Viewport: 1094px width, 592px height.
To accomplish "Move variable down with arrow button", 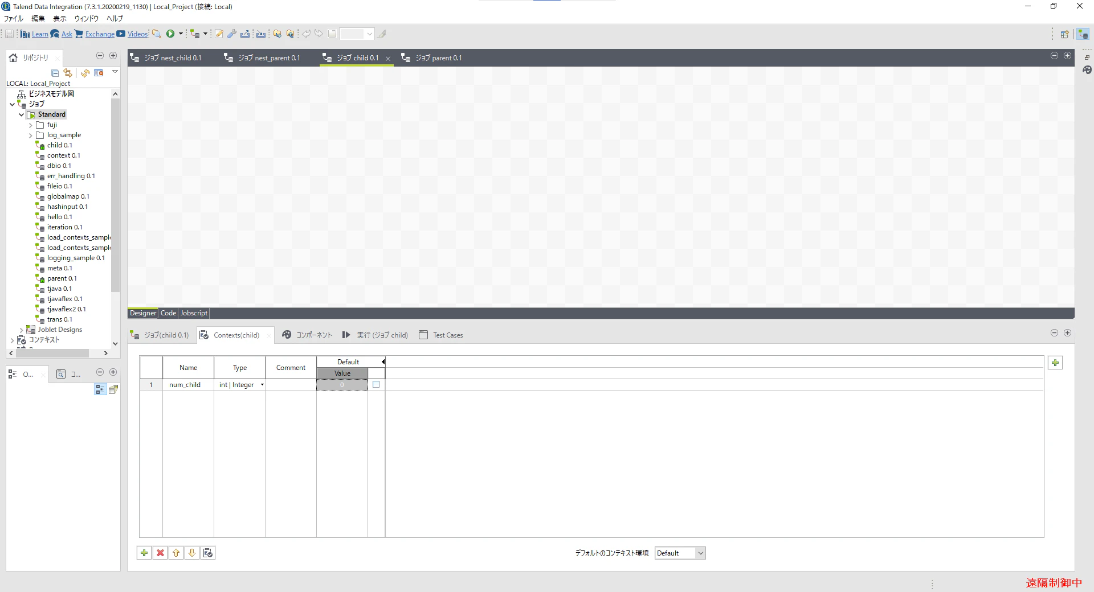I will click(x=192, y=553).
